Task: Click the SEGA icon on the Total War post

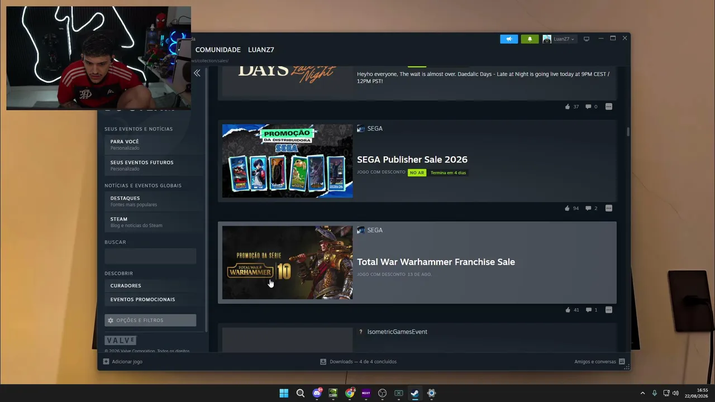Action: tap(361, 231)
